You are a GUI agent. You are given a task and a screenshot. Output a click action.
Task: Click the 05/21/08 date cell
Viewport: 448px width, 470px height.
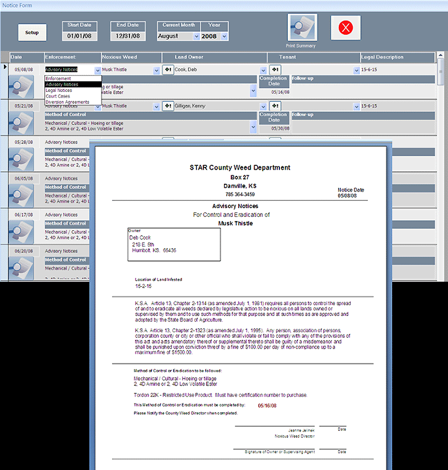24,106
